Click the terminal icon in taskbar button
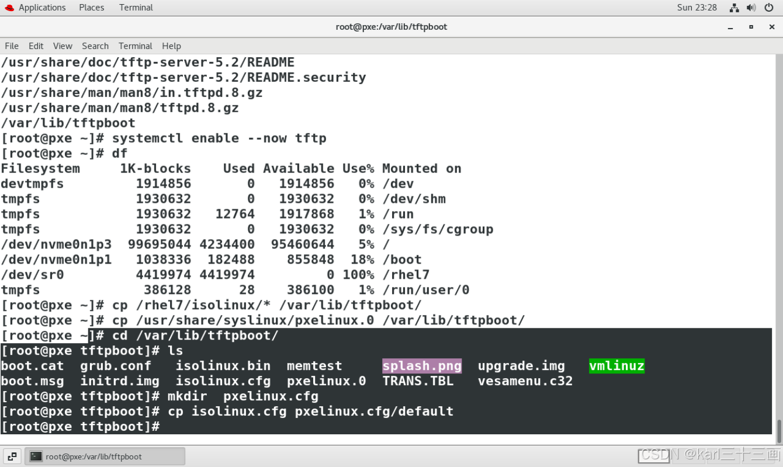 tap(36, 456)
